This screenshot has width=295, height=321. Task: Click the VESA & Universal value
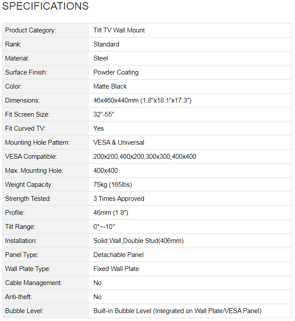click(x=119, y=143)
